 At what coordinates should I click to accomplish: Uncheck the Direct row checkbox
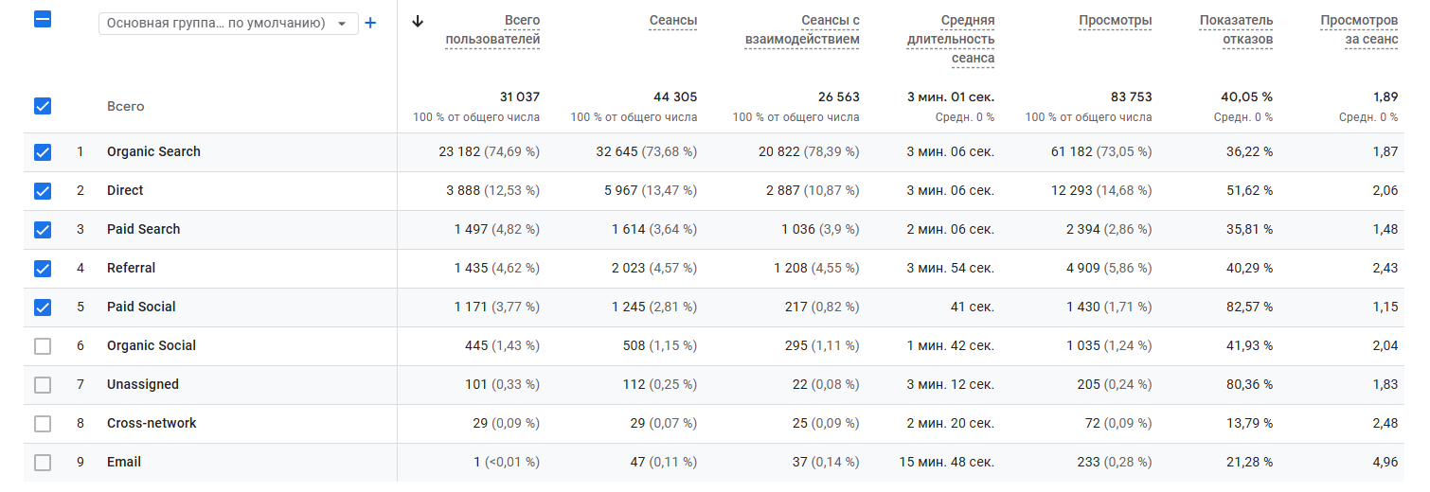pyautogui.click(x=43, y=190)
